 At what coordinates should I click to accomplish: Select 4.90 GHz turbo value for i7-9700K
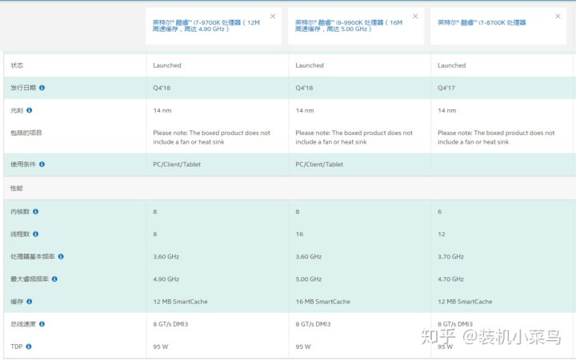point(166,279)
